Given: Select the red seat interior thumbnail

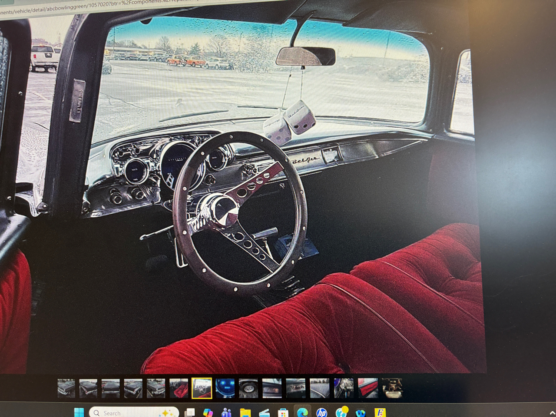Looking at the screenshot, I should coord(179,388).
